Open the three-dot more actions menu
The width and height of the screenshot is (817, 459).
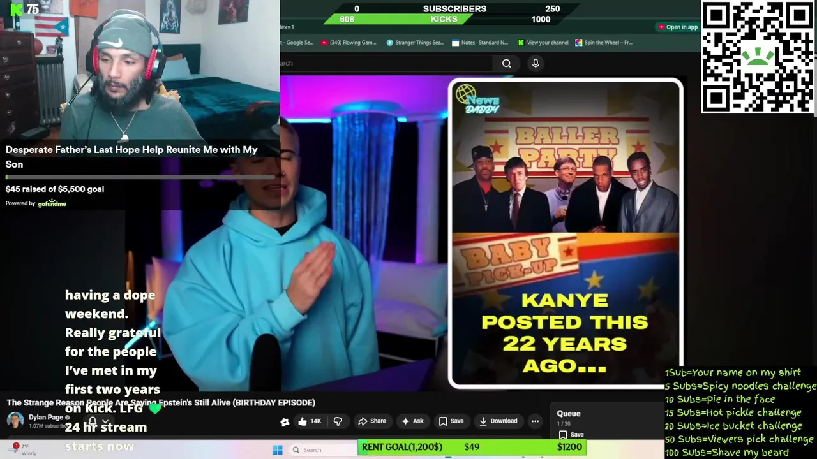click(x=536, y=421)
